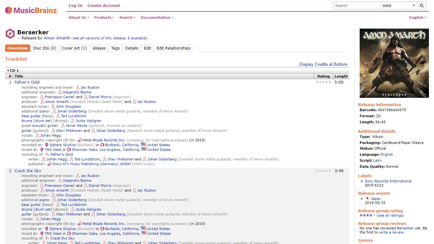This screenshot has width=434, height=244.
Task: Open the Aliases tab
Action: pyautogui.click(x=99, y=48)
